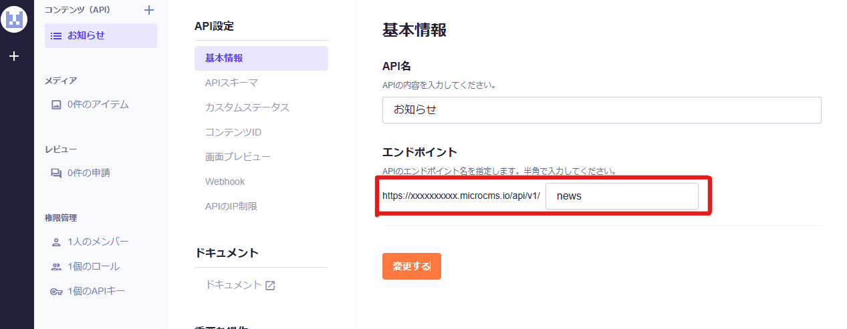The height and width of the screenshot is (329, 847).
Task: Click the endpoint name field containing news
Action: click(x=621, y=196)
